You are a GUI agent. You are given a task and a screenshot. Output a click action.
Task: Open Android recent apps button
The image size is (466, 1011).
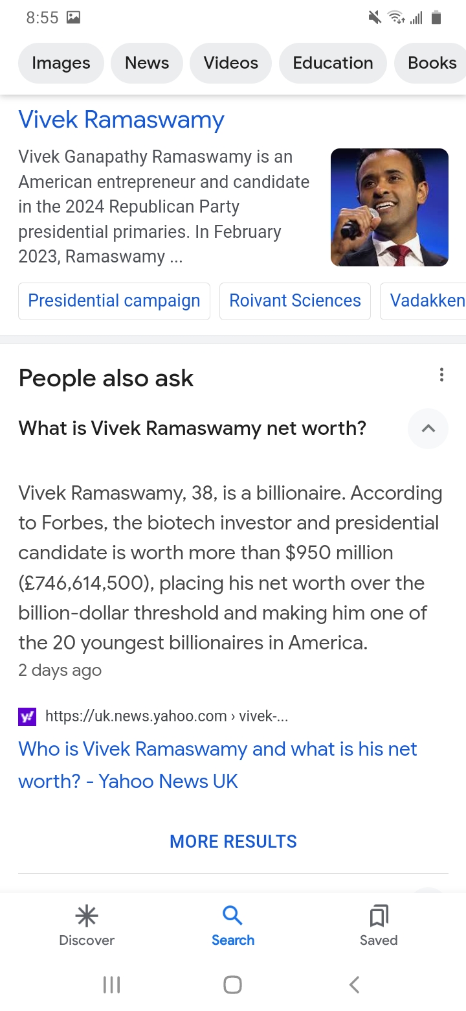[x=112, y=985]
